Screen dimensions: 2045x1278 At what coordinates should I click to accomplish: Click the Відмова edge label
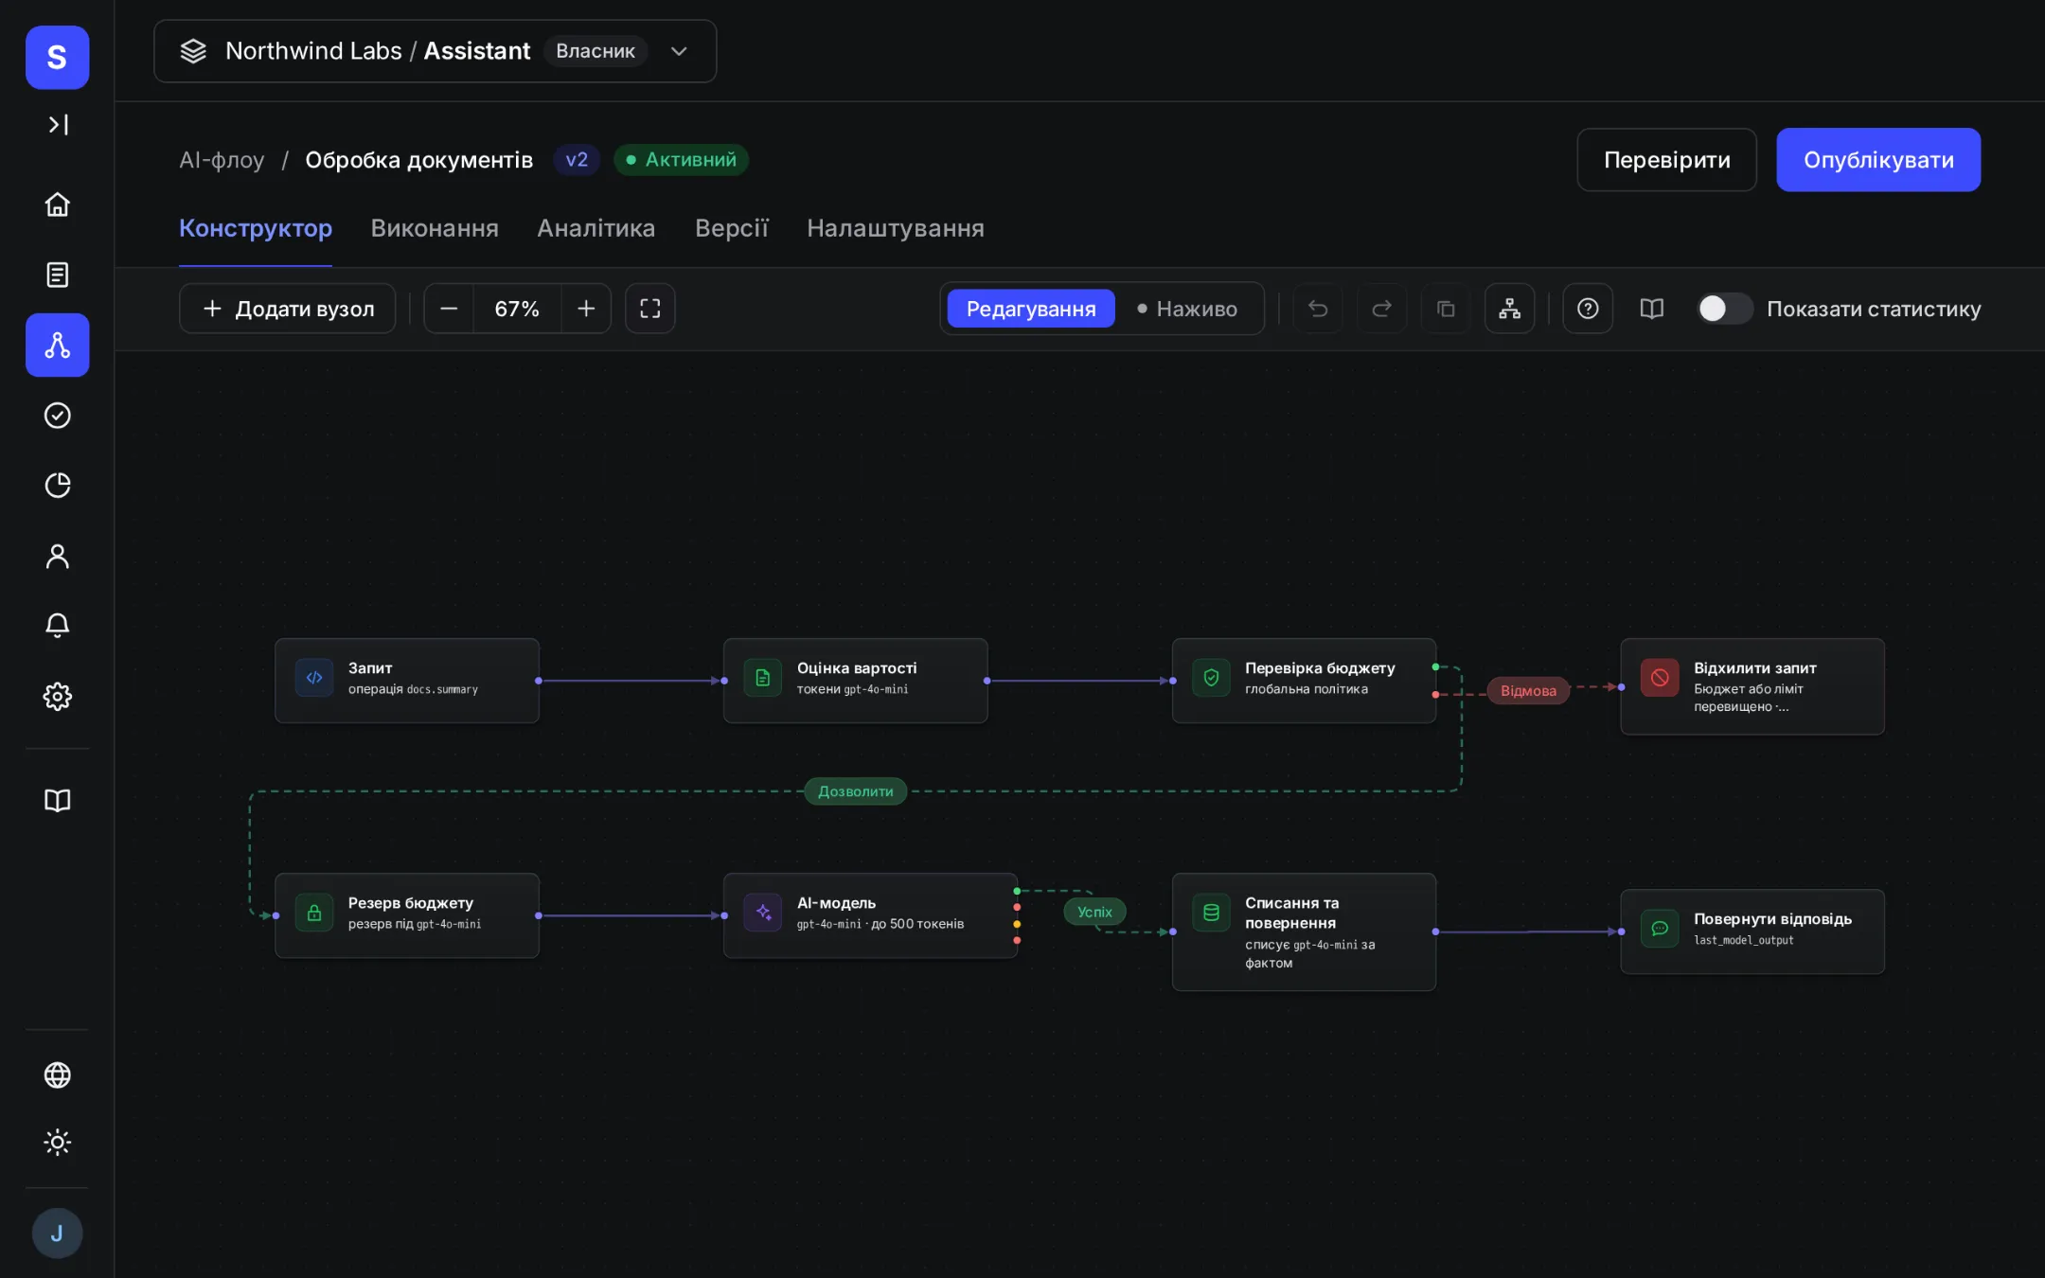click(x=1528, y=690)
